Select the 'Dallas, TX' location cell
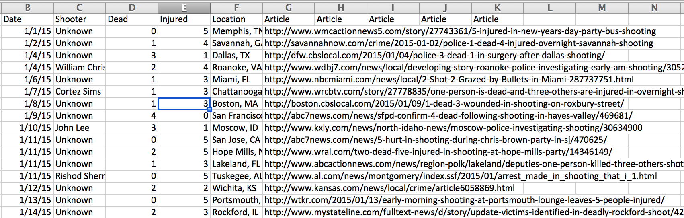This screenshot has width=684, height=218. (236, 56)
